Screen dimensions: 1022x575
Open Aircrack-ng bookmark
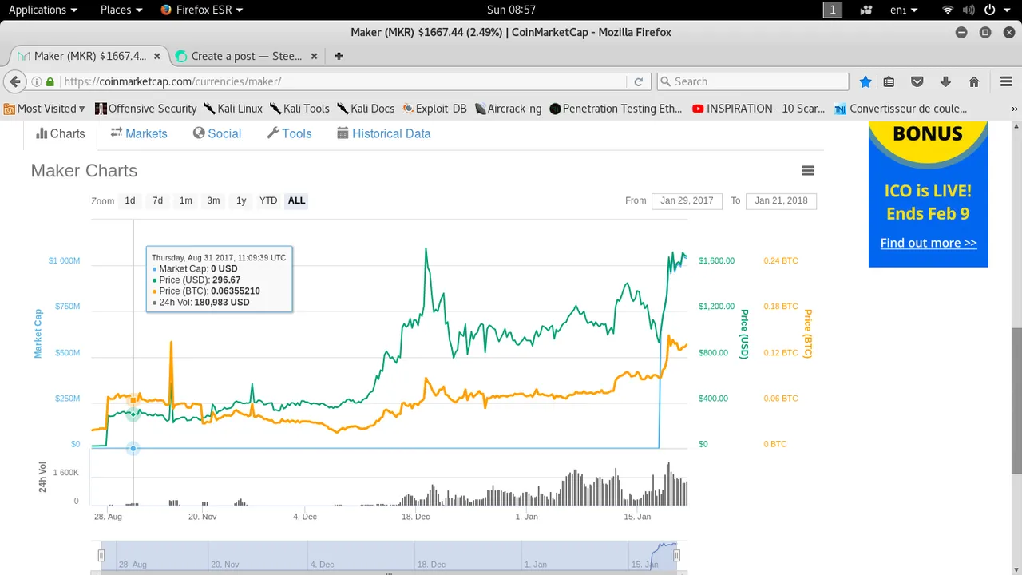click(x=508, y=109)
